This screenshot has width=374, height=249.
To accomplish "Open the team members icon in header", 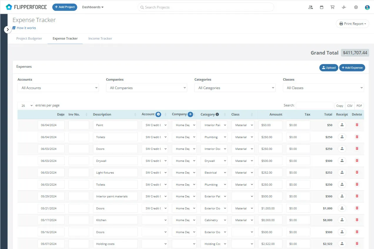I will (311, 7).
